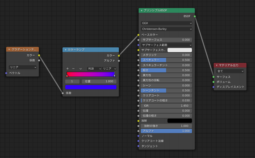255x158 pixels.
Task: Select the マテリアル出力 node header title
Action: coord(229,65)
